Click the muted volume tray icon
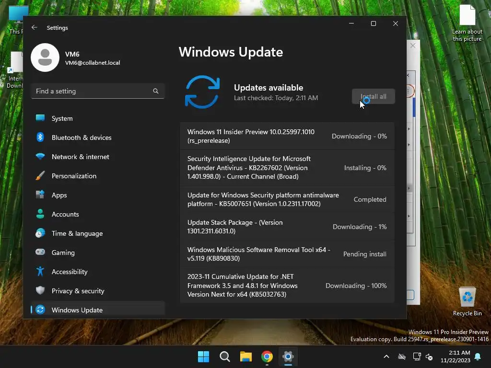Screen dimensions: 491x368 (x=429, y=356)
